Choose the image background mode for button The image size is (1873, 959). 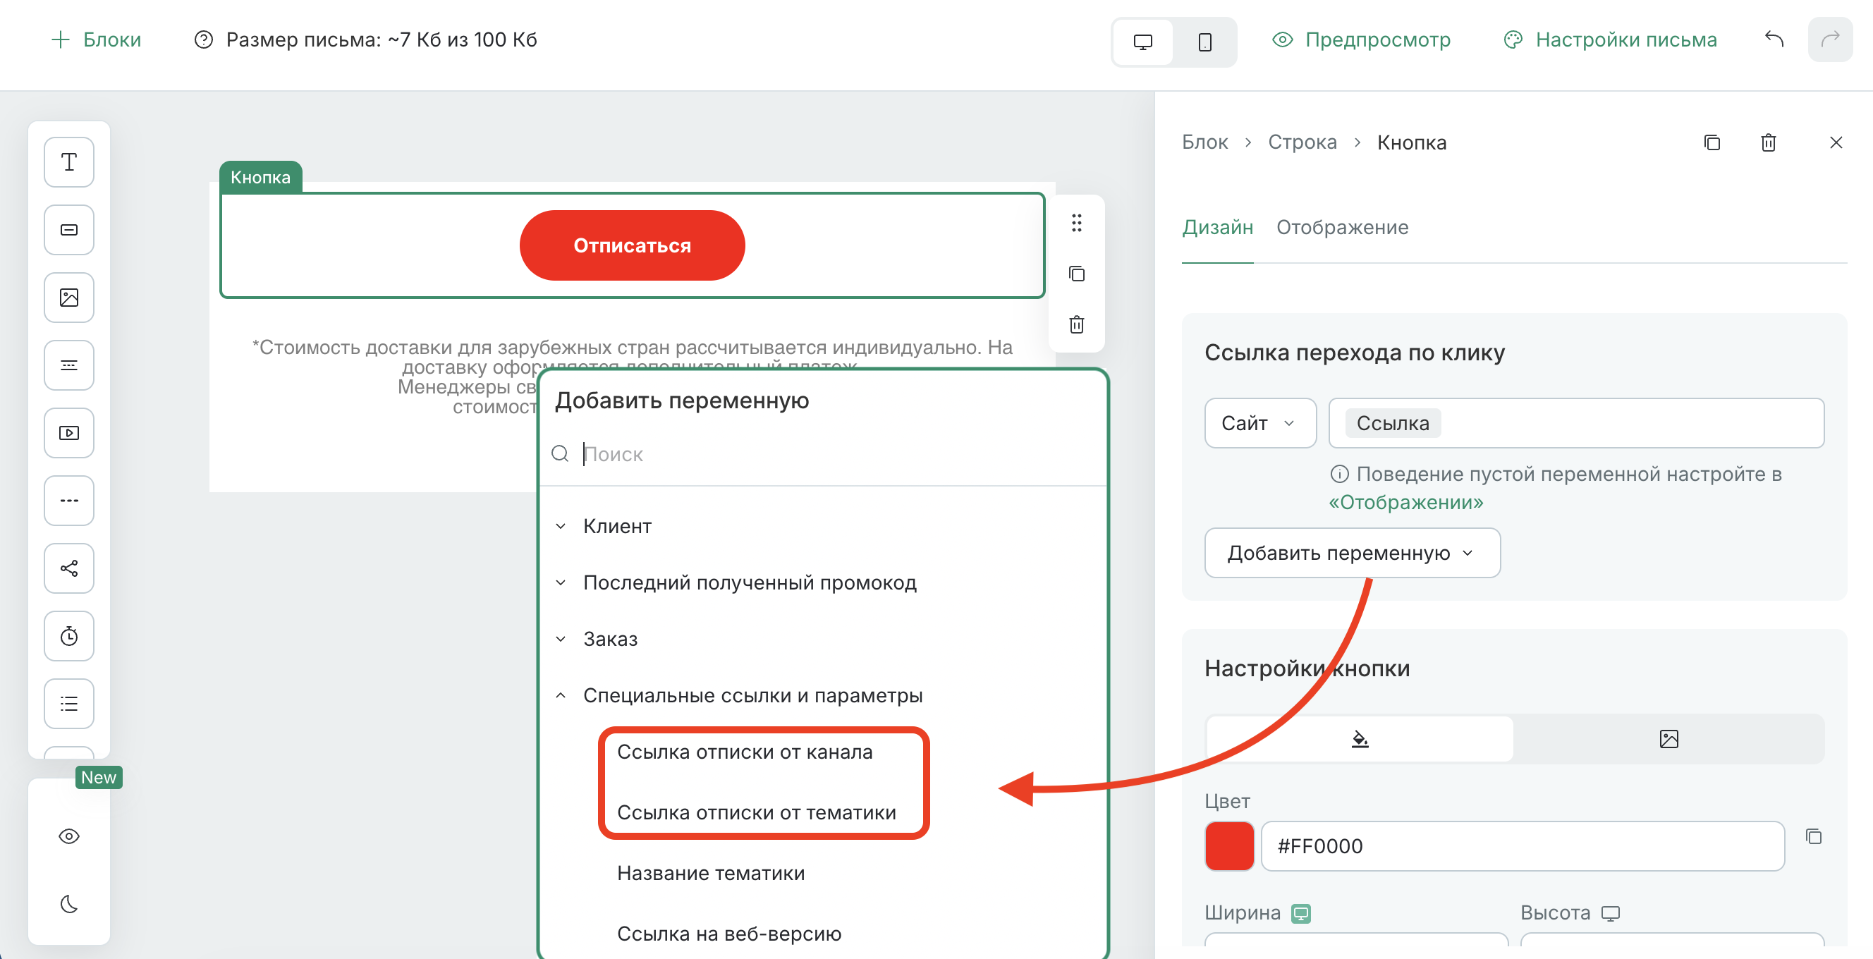tap(1668, 739)
